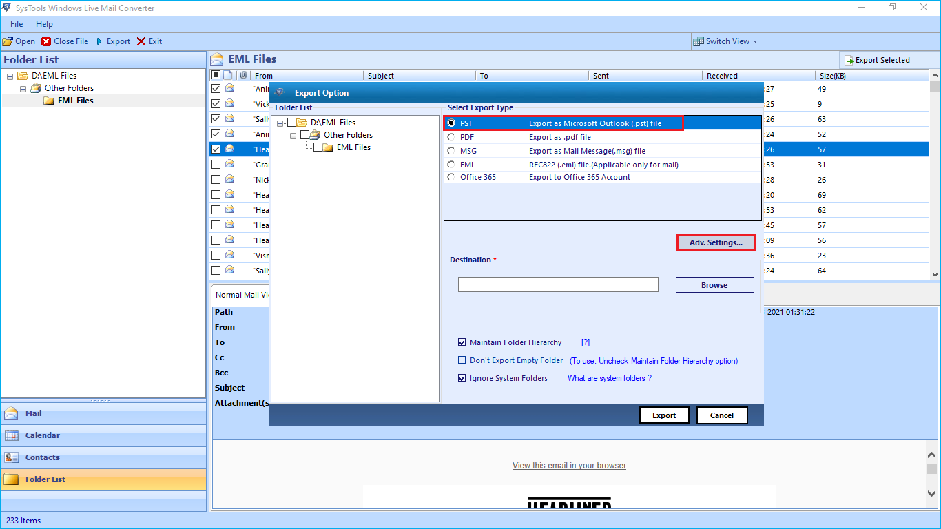This screenshot has height=529, width=941.
Task: Click the Folder List folder icon in navigation
Action: tap(11, 479)
